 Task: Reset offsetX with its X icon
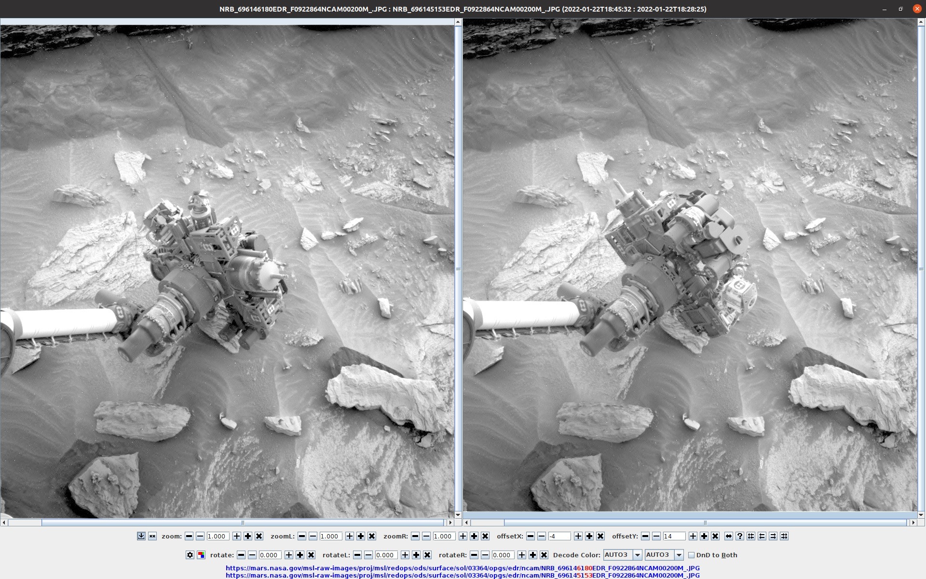[600, 536]
